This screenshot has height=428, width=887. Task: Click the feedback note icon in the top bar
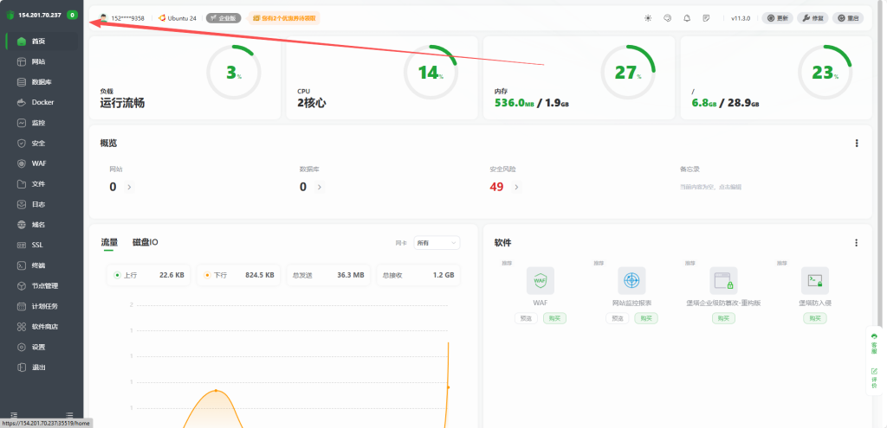point(707,18)
